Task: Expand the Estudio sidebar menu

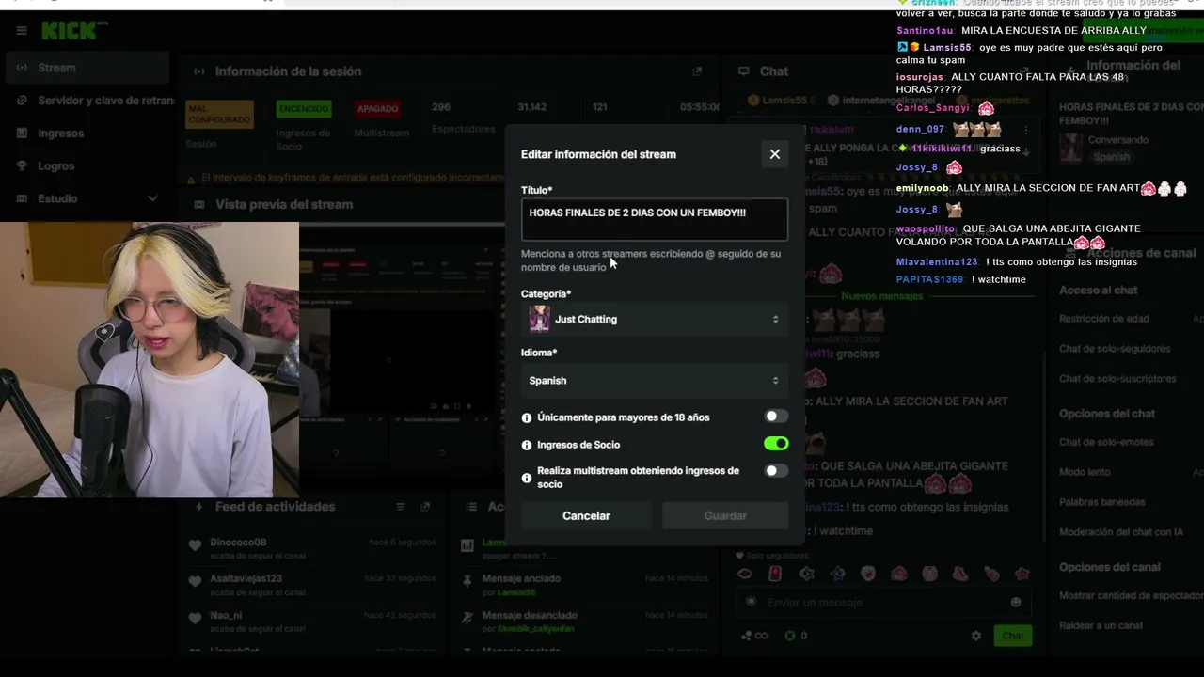Action: click(x=87, y=198)
